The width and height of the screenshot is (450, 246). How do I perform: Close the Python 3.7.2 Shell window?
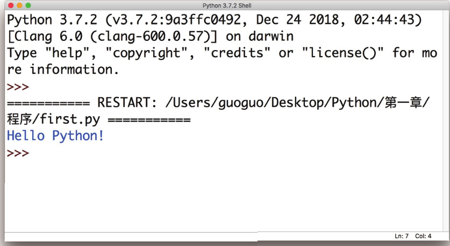11,5
